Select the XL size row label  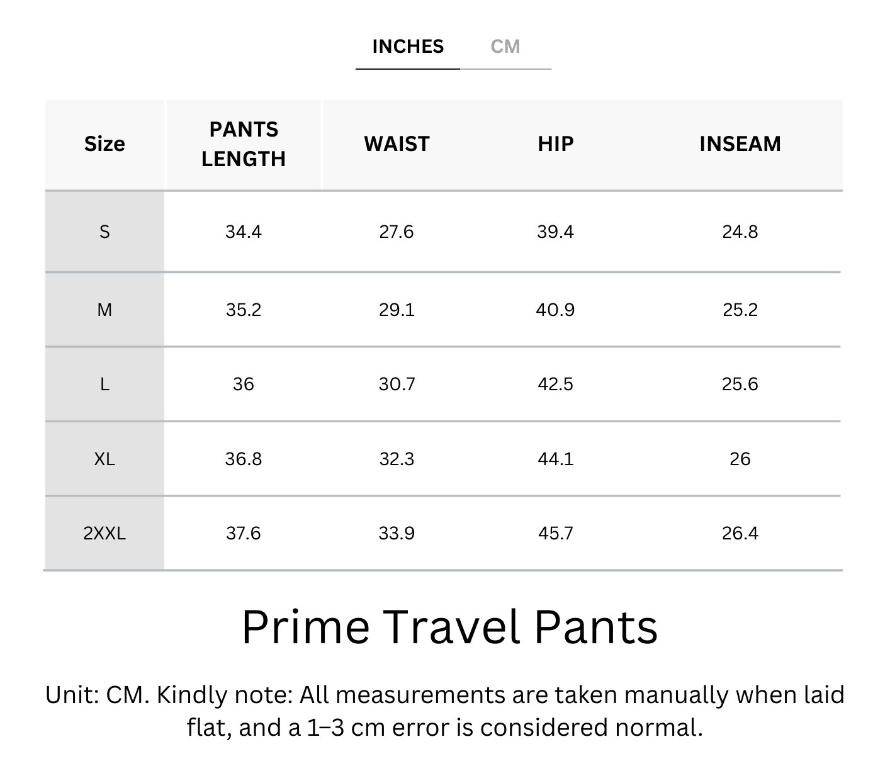point(104,459)
